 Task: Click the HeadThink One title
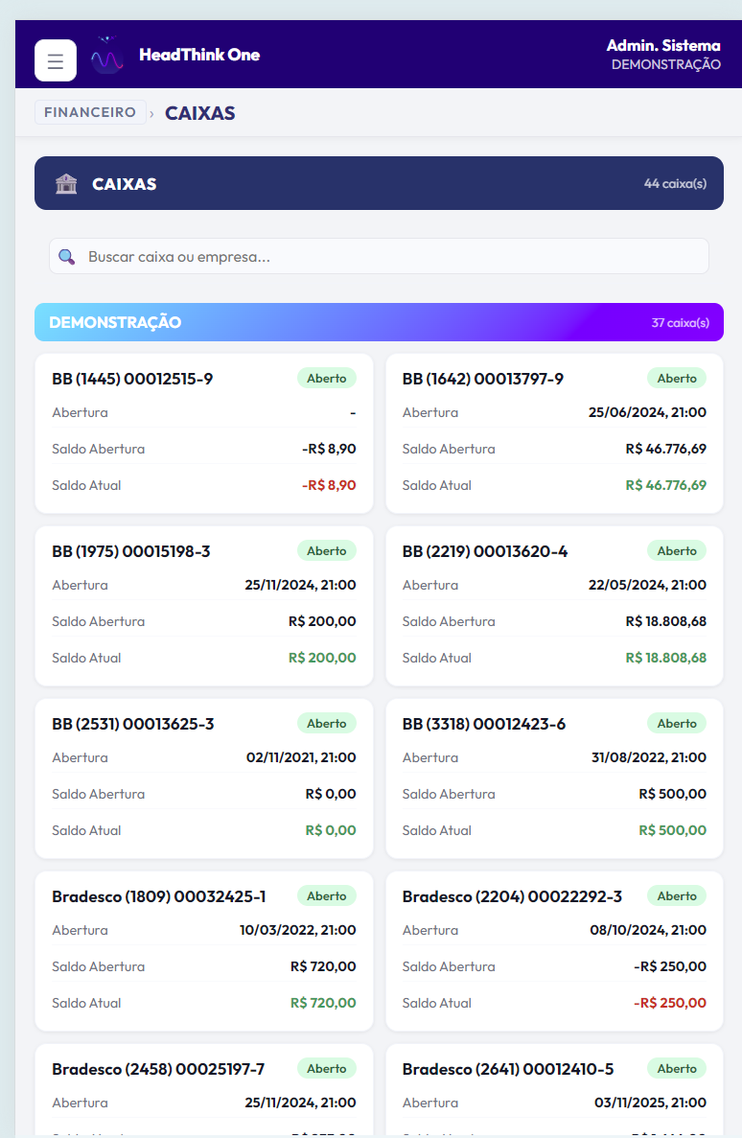(x=199, y=56)
